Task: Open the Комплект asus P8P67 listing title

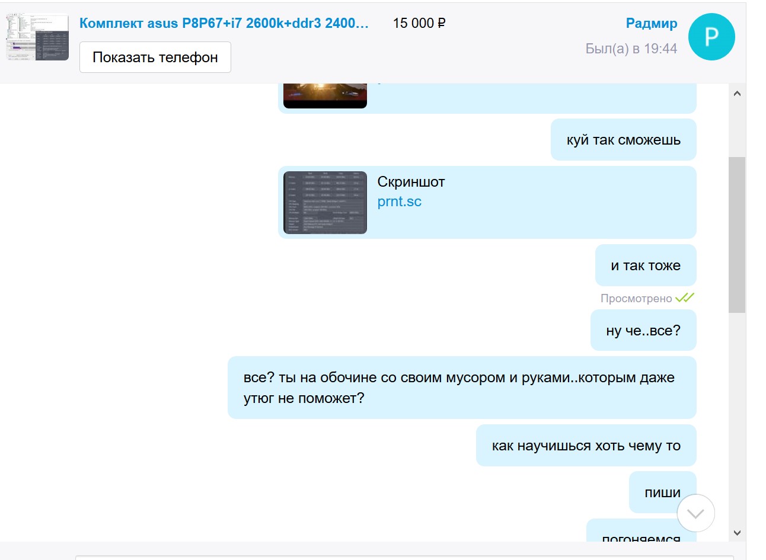Action: click(224, 23)
